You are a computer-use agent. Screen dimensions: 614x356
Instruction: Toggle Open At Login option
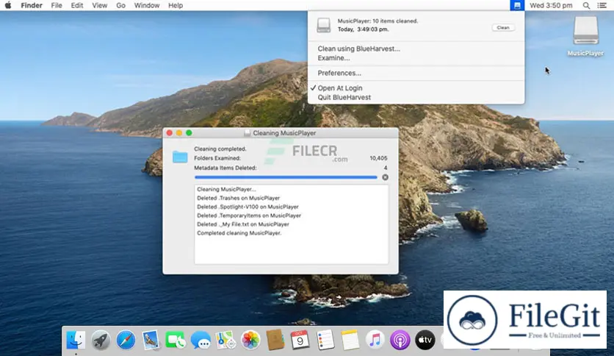pyautogui.click(x=340, y=88)
